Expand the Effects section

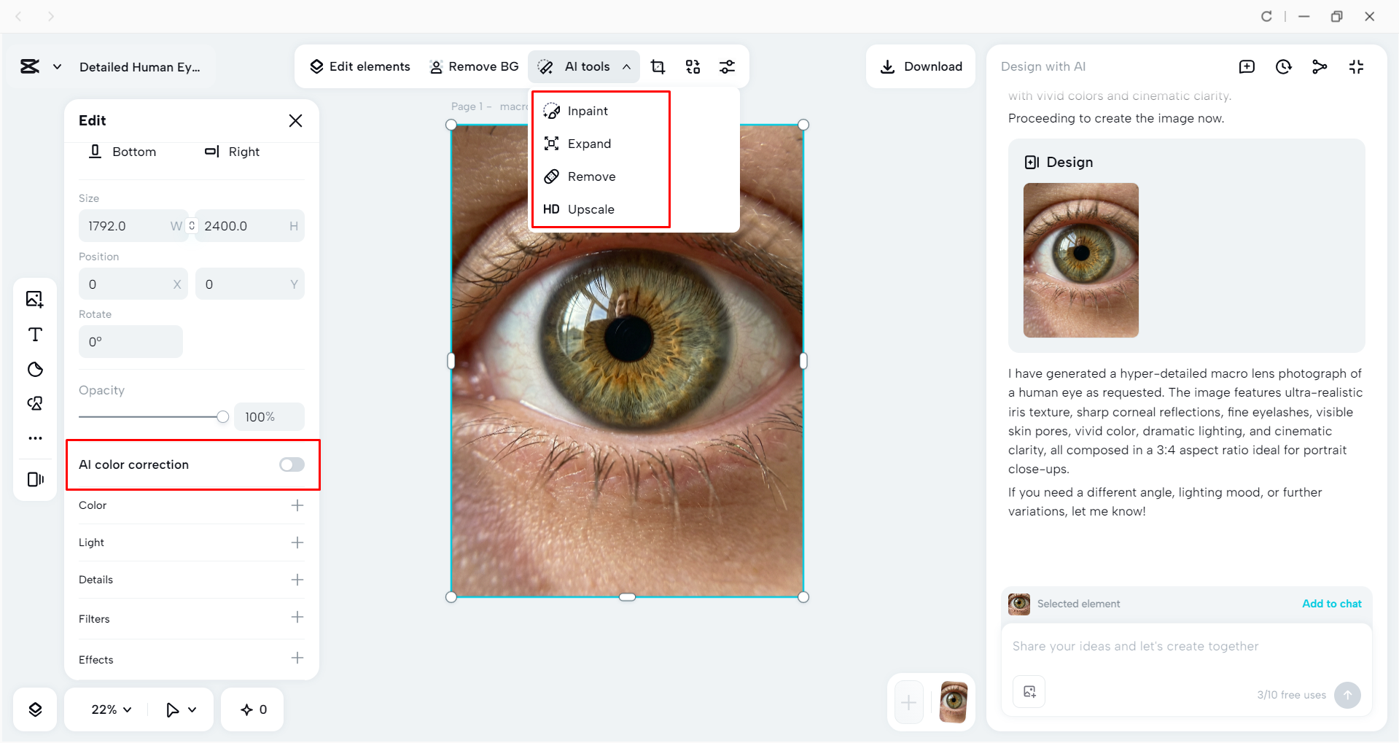(296, 658)
